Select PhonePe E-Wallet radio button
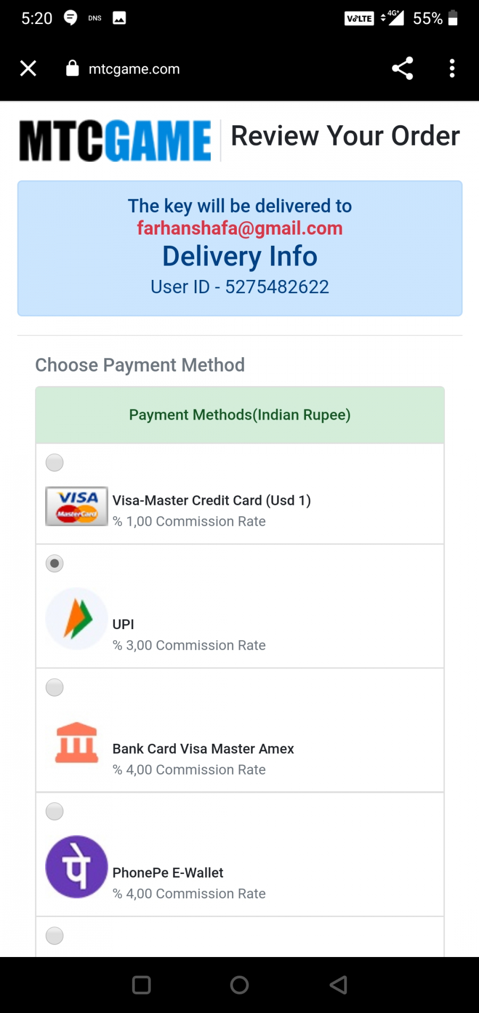 54,811
